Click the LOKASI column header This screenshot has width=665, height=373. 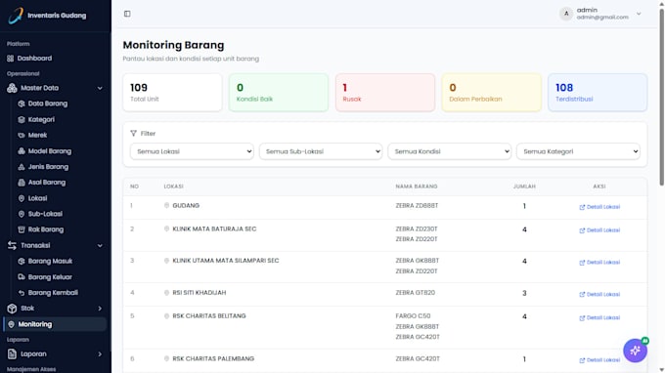(173, 186)
